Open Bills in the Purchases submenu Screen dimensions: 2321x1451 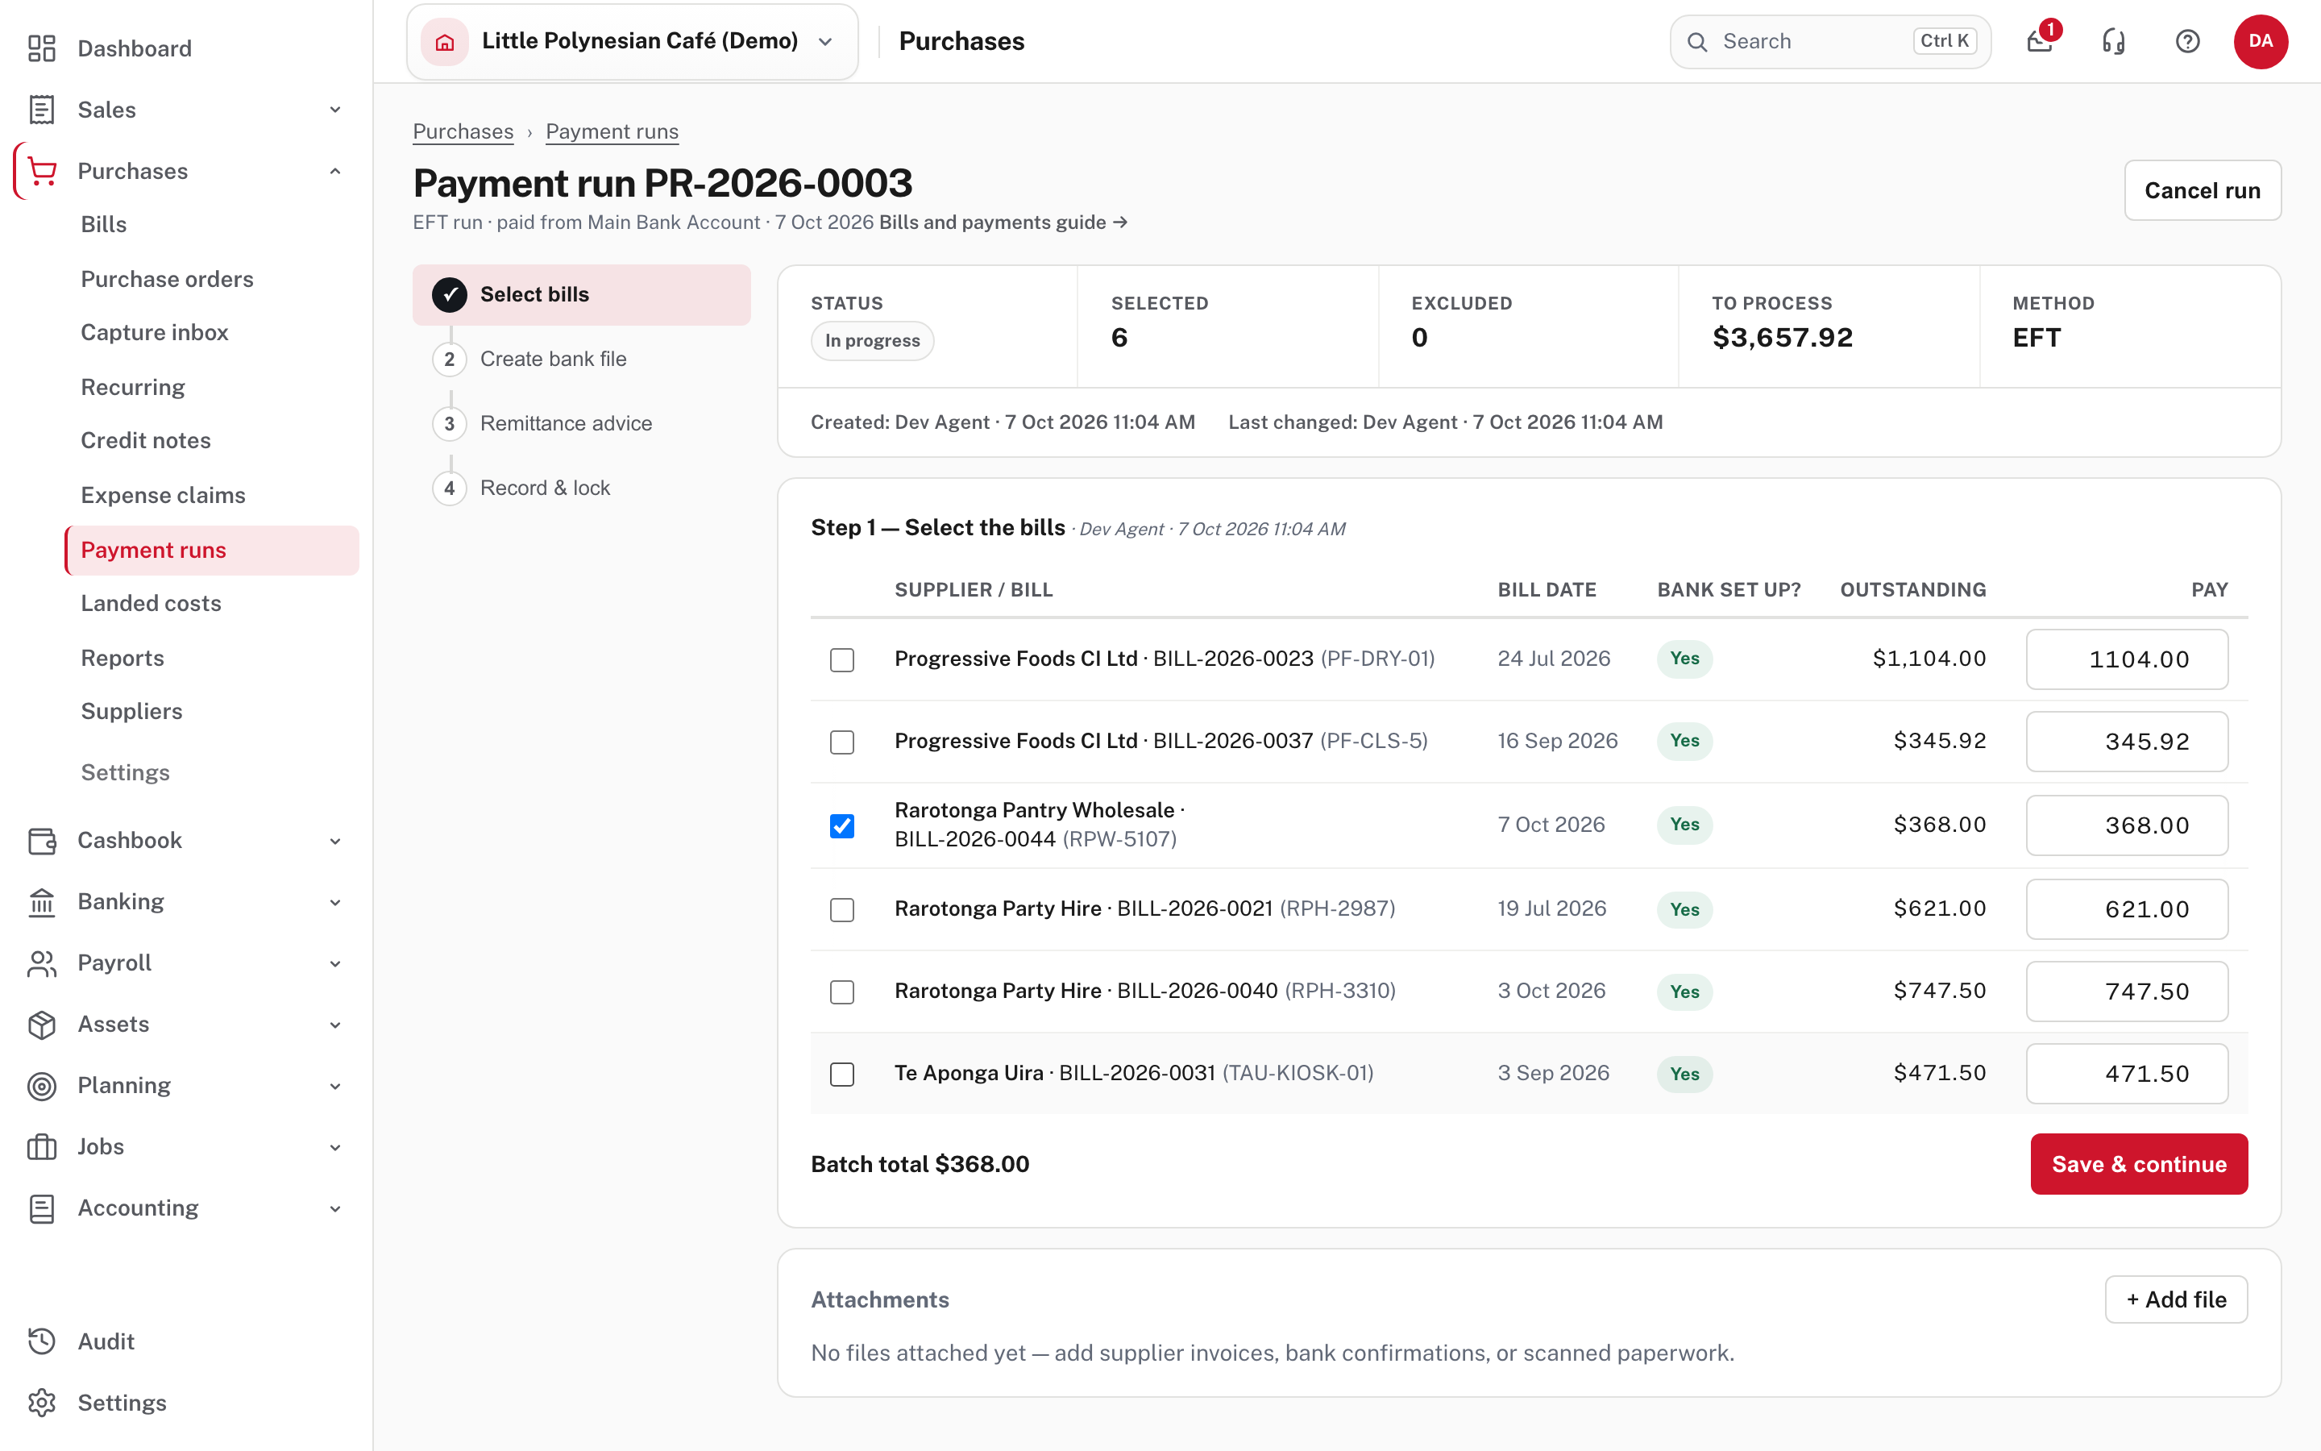[104, 225]
